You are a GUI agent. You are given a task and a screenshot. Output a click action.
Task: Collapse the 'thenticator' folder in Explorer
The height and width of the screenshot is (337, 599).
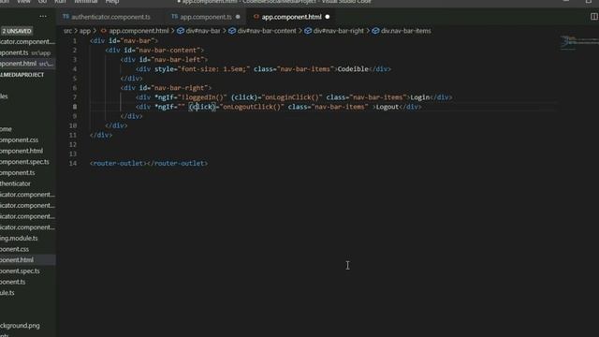pos(15,183)
